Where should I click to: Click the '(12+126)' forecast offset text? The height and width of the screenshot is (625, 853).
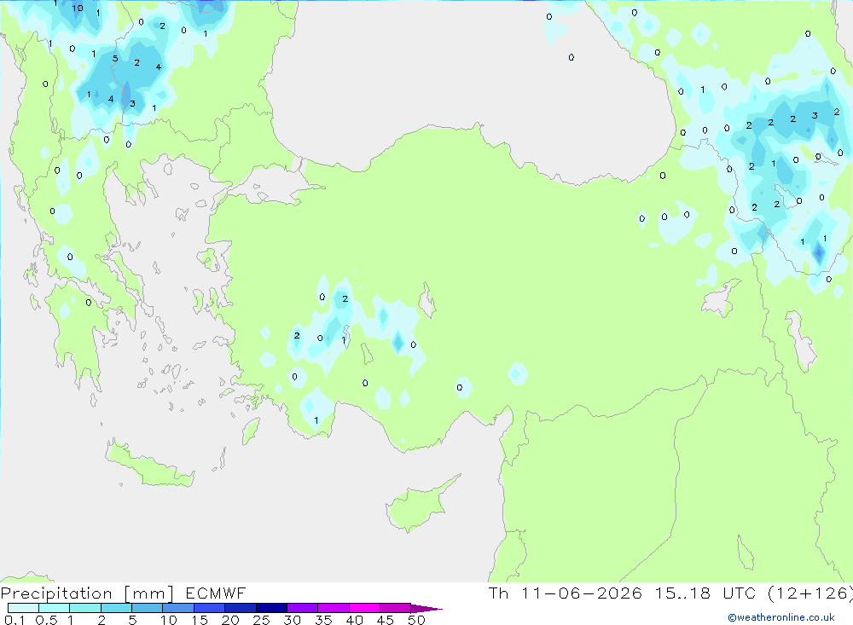[x=810, y=593]
